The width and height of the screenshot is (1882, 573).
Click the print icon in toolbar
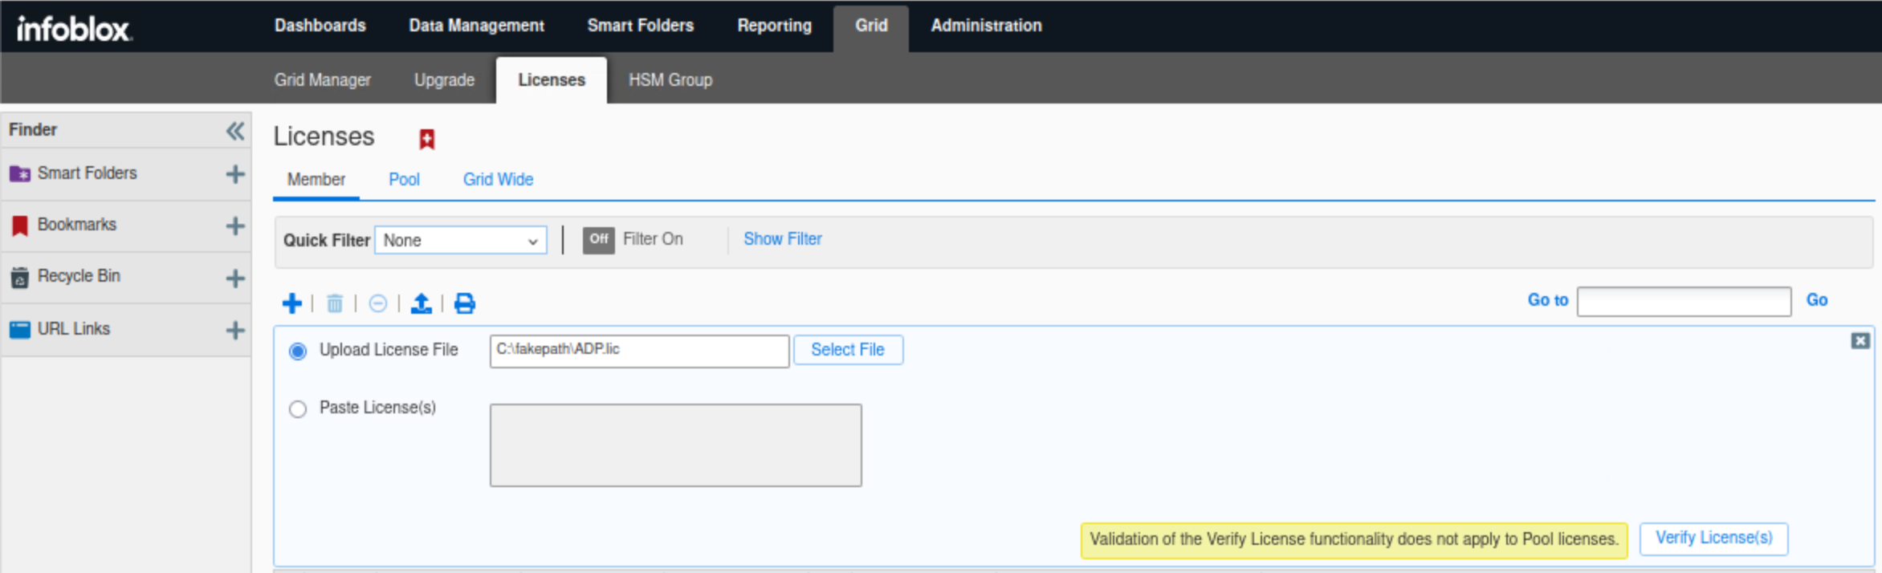click(x=465, y=303)
